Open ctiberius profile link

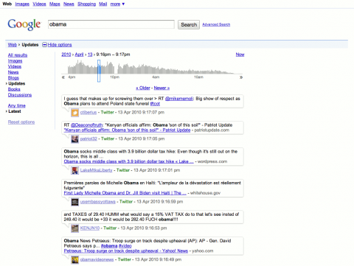(88, 113)
